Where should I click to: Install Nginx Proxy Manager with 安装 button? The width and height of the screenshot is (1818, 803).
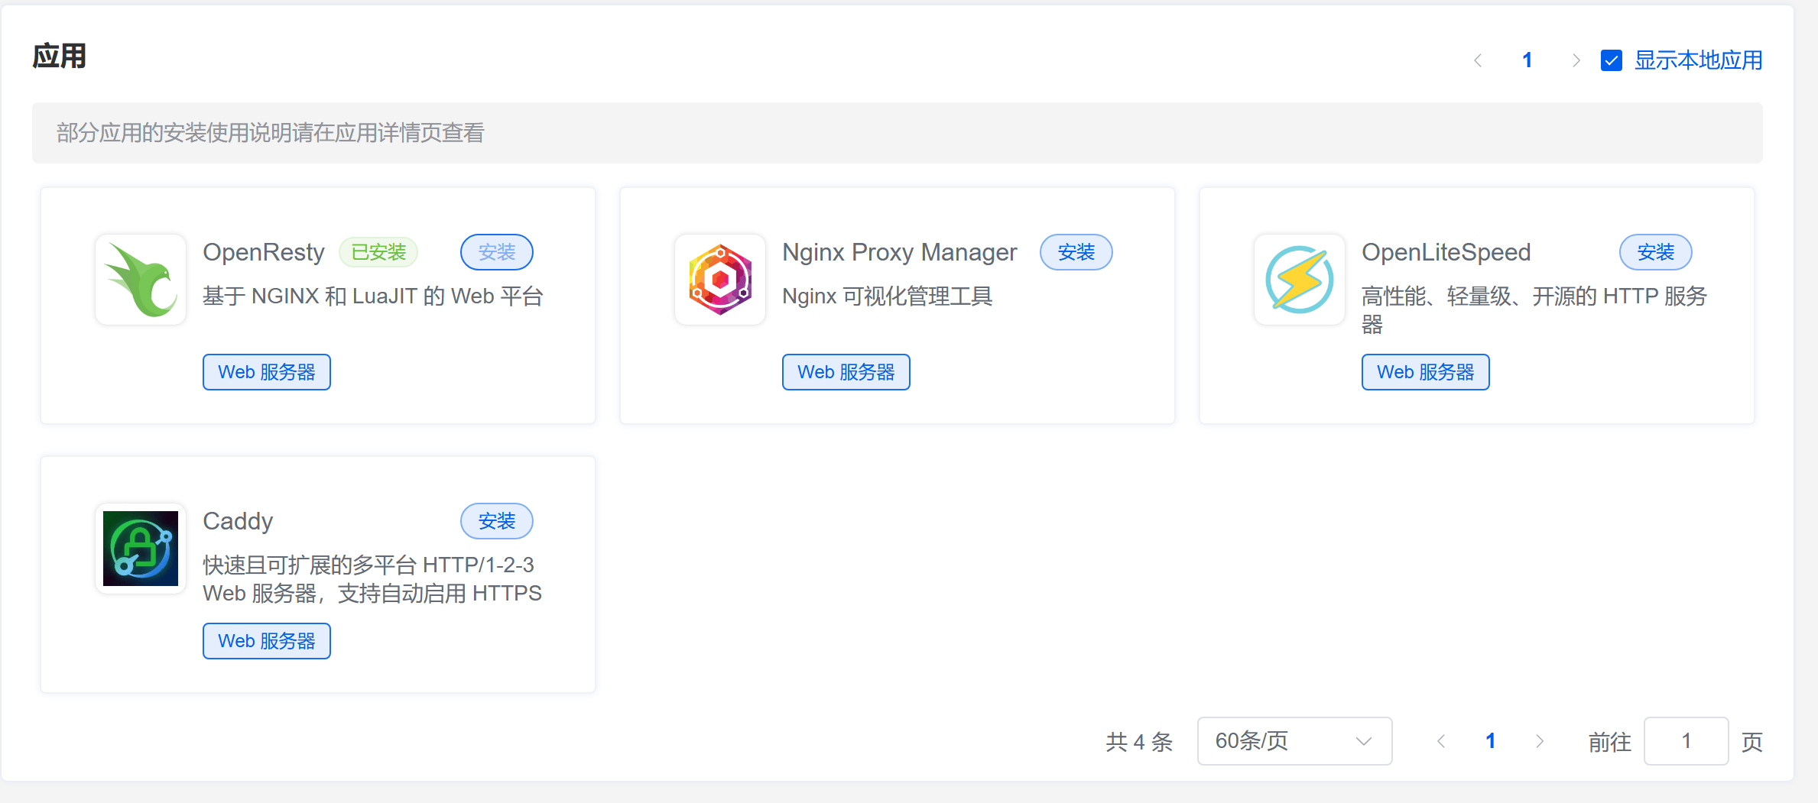click(1076, 252)
